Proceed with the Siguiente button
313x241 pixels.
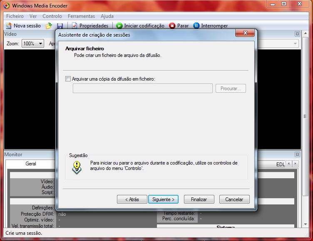coord(163,199)
